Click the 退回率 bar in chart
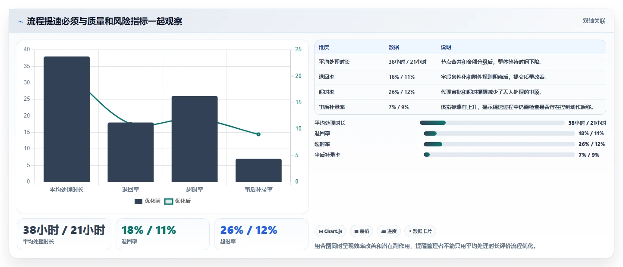623x267 pixels. tap(131, 152)
